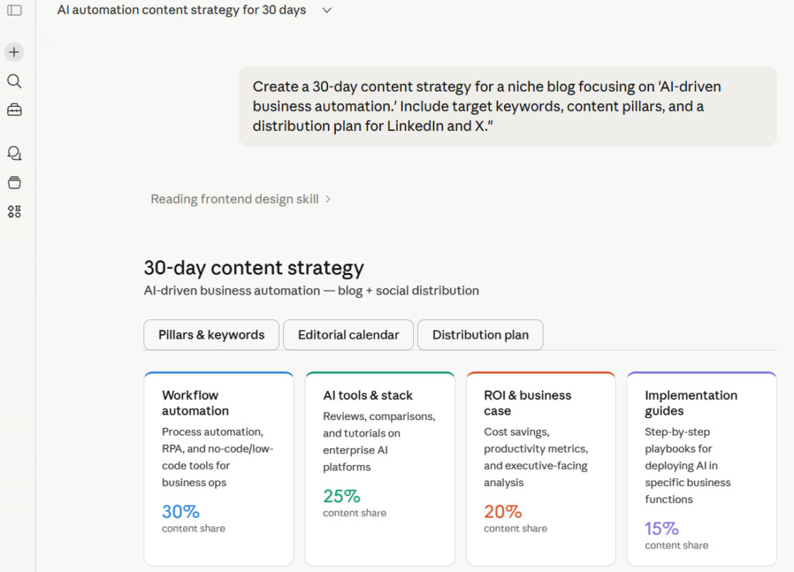Open the toolbox icon in sidebar
The height and width of the screenshot is (572, 794).
point(14,110)
